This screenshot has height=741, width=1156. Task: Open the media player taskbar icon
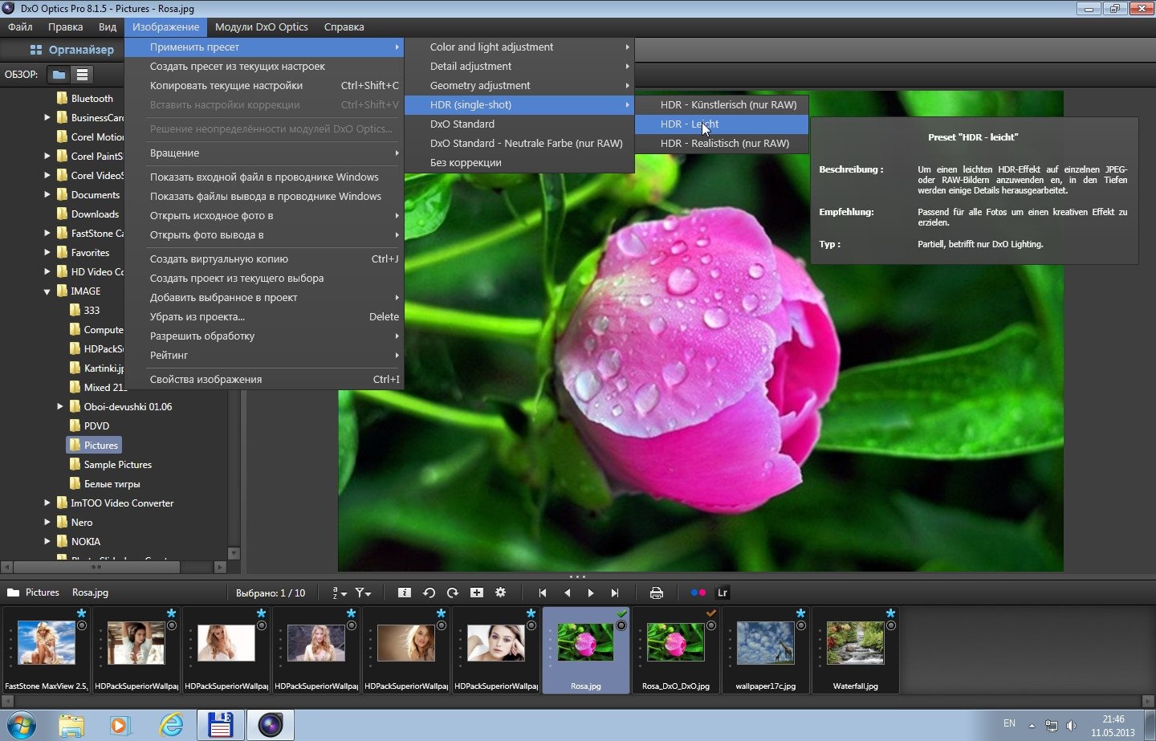[x=120, y=725]
